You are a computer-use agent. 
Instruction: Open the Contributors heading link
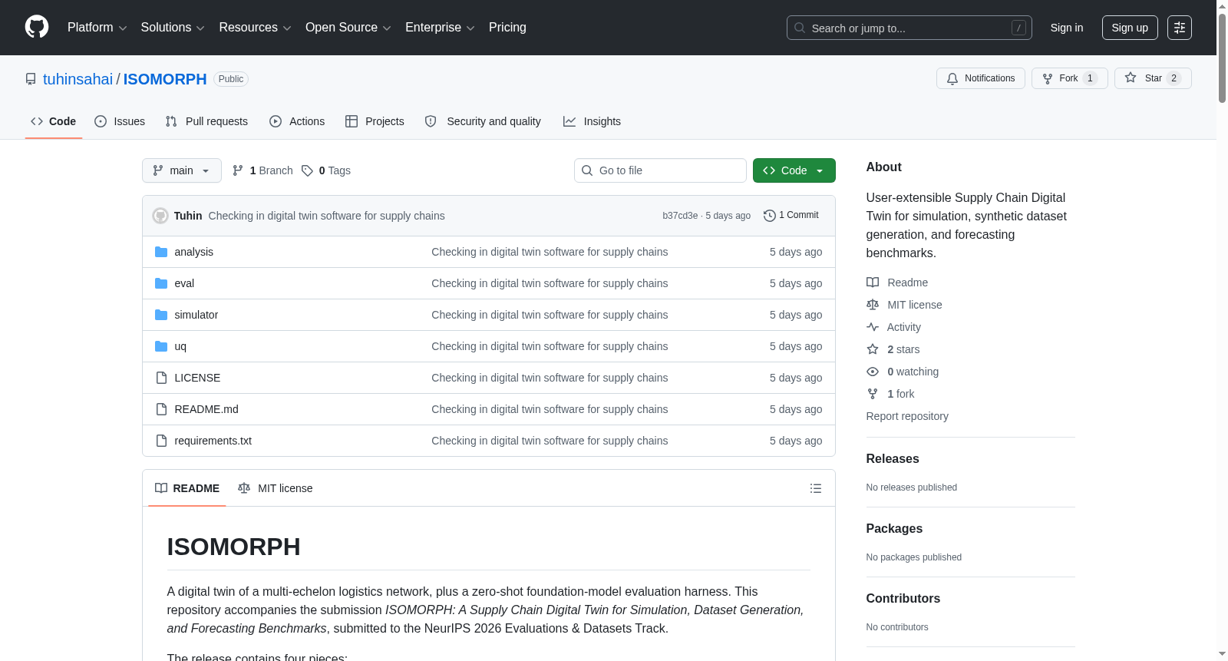coord(903,599)
